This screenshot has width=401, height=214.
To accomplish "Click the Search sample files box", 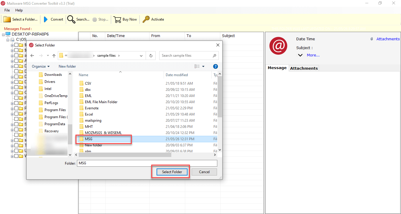I will tap(189, 56).
